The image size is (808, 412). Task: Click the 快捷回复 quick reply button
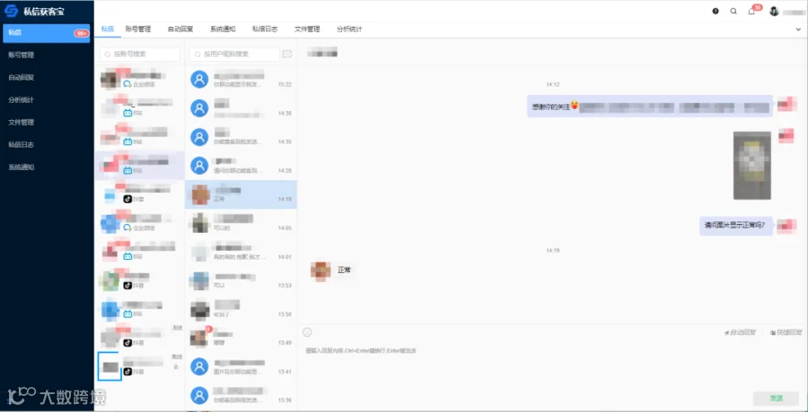(x=786, y=333)
